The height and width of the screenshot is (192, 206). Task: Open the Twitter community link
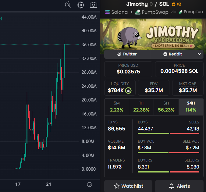127,54
